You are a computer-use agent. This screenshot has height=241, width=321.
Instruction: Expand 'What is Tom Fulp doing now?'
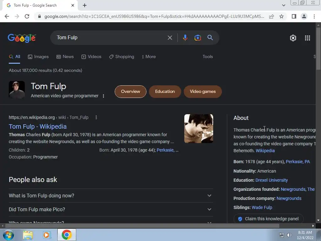click(111, 196)
